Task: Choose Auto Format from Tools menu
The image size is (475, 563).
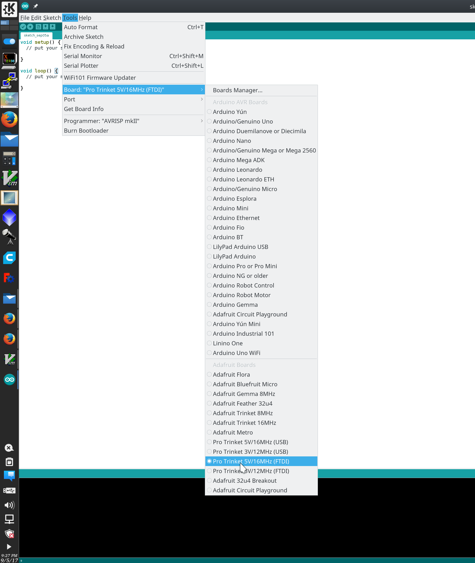Action: 134,27
